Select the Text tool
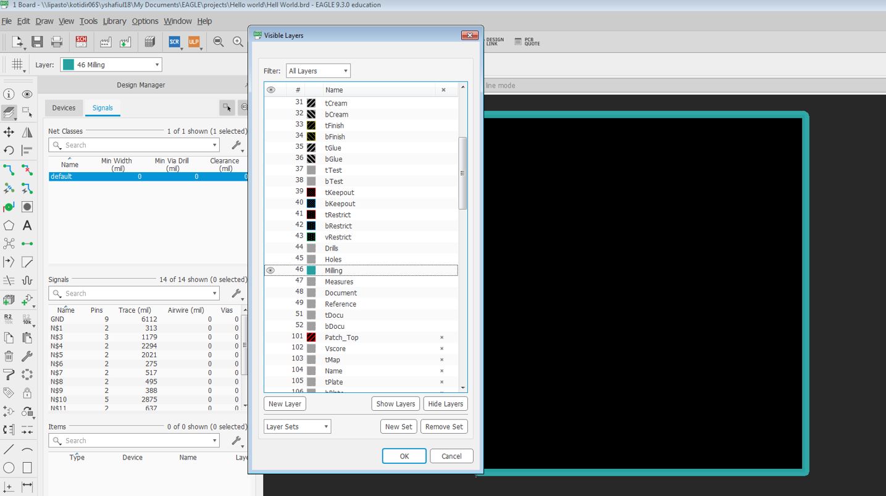This screenshot has height=496, width=886. pyautogui.click(x=27, y=225)
